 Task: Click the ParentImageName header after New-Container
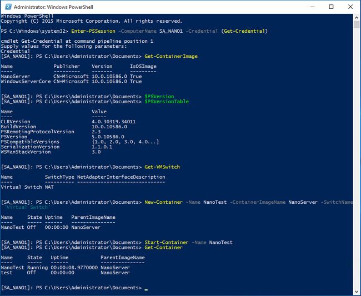[93, 217]
